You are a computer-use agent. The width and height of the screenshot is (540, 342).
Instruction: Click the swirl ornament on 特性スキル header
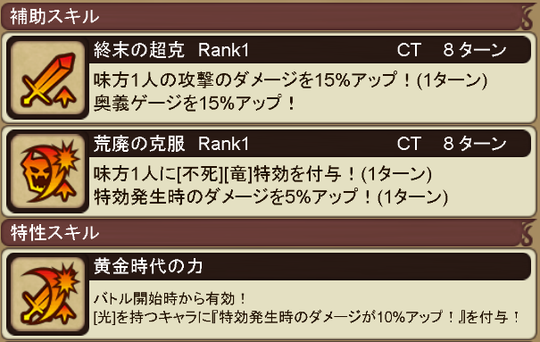point(527,234)
